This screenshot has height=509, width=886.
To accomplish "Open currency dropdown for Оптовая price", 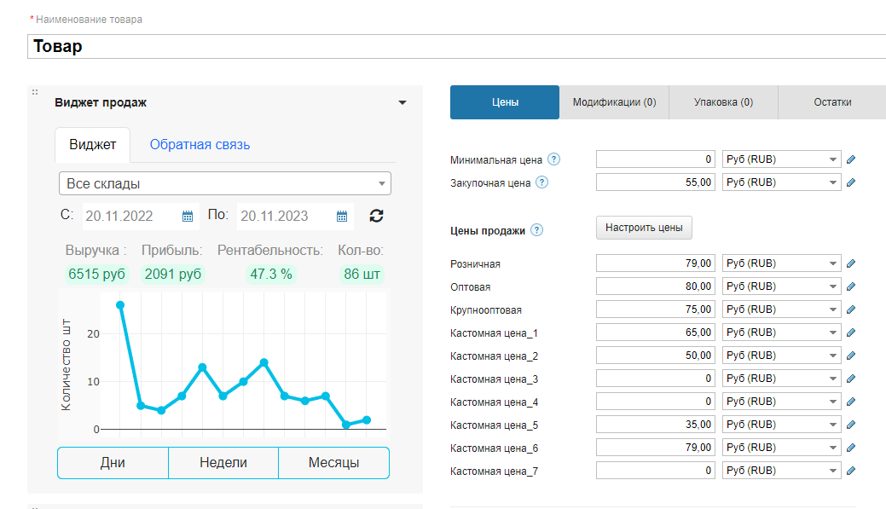I will pos(781,286).
